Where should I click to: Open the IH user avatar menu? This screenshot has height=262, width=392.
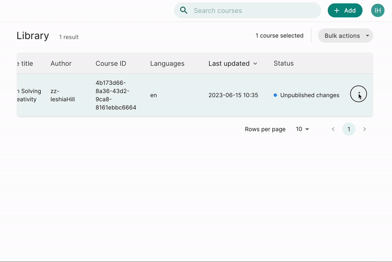(377, 10)
